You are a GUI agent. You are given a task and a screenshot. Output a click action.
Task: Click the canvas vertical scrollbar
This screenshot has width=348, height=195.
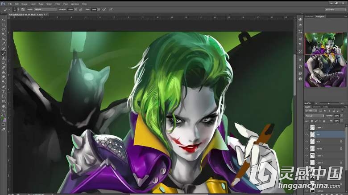(294, 75)
